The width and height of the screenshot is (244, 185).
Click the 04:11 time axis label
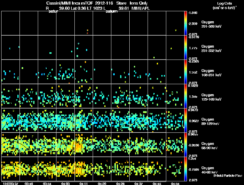(84, 184)
